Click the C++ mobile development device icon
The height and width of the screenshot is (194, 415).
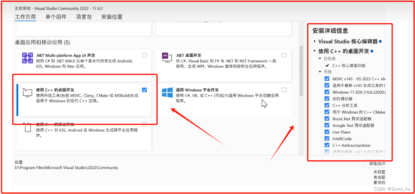click(x=28, y=127)
